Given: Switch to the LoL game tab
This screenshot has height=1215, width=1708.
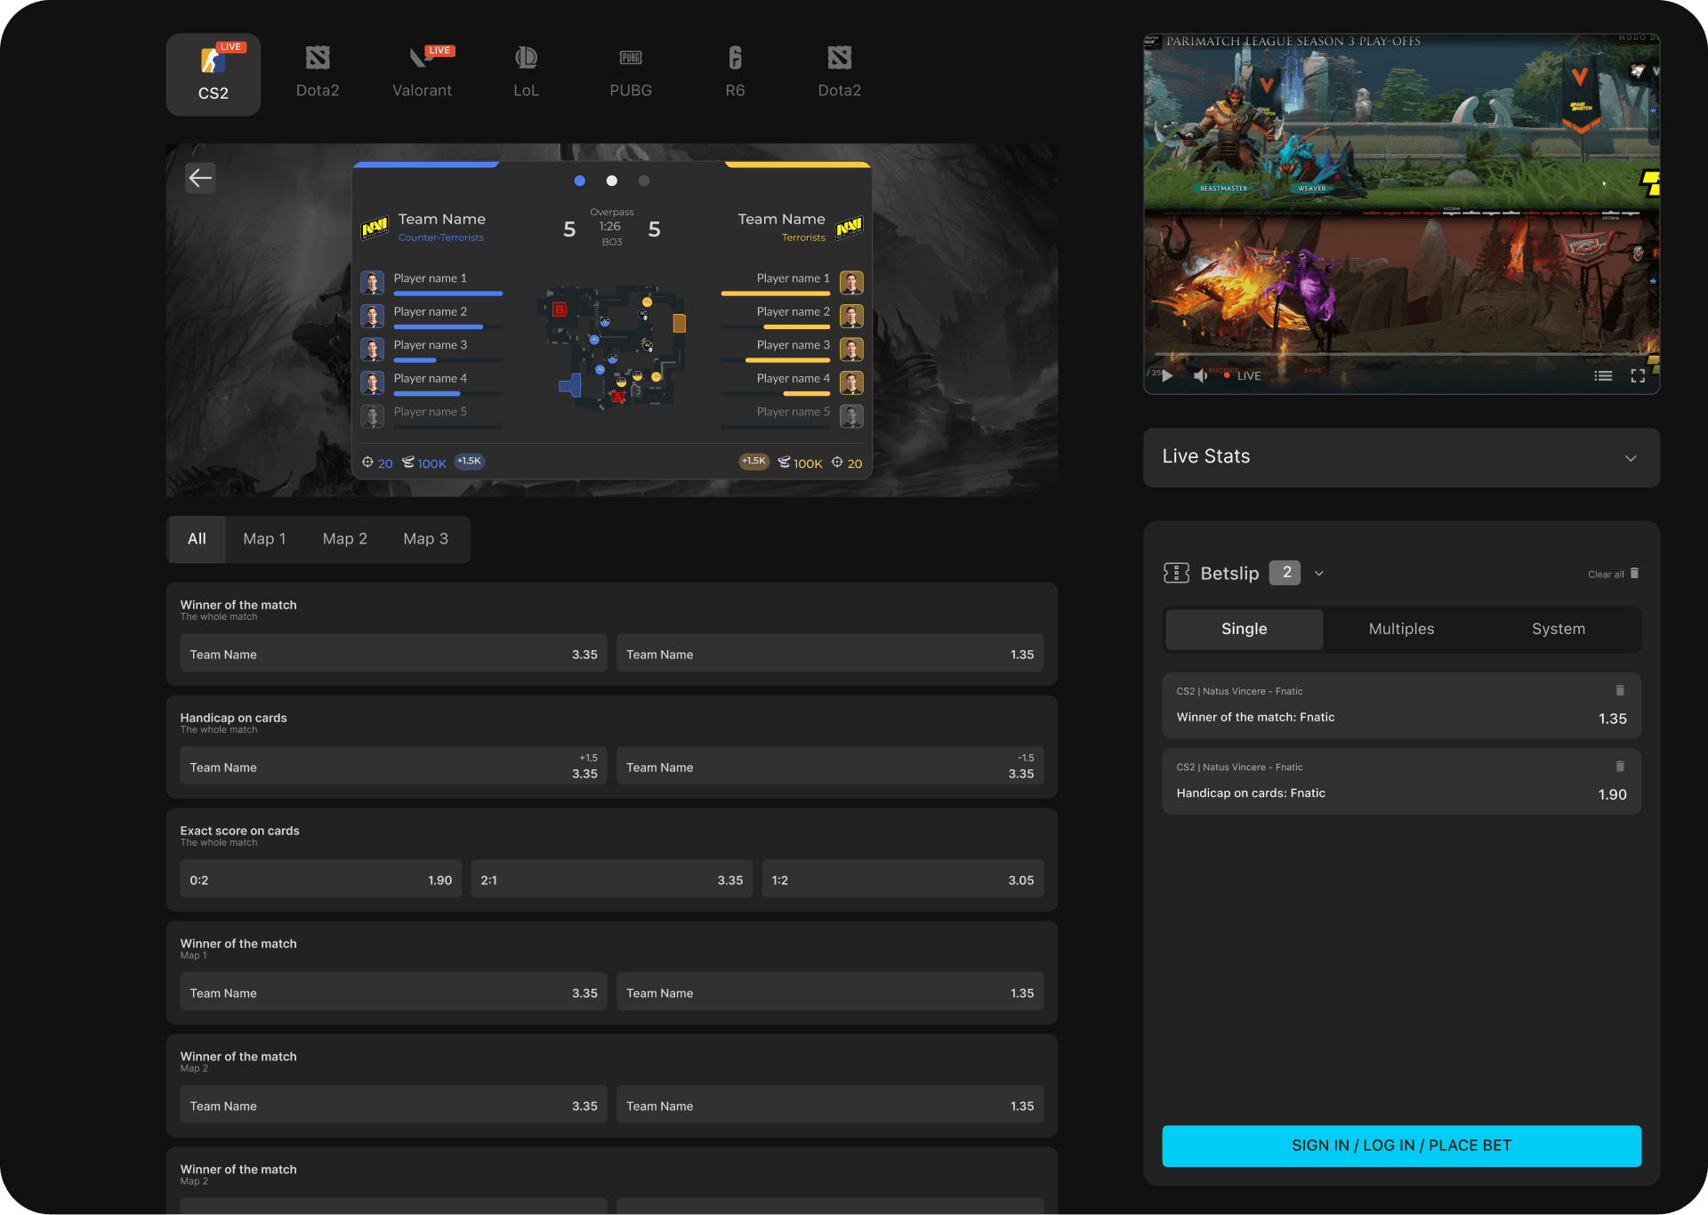Looking at the screenshot, I should coord(527,73).
